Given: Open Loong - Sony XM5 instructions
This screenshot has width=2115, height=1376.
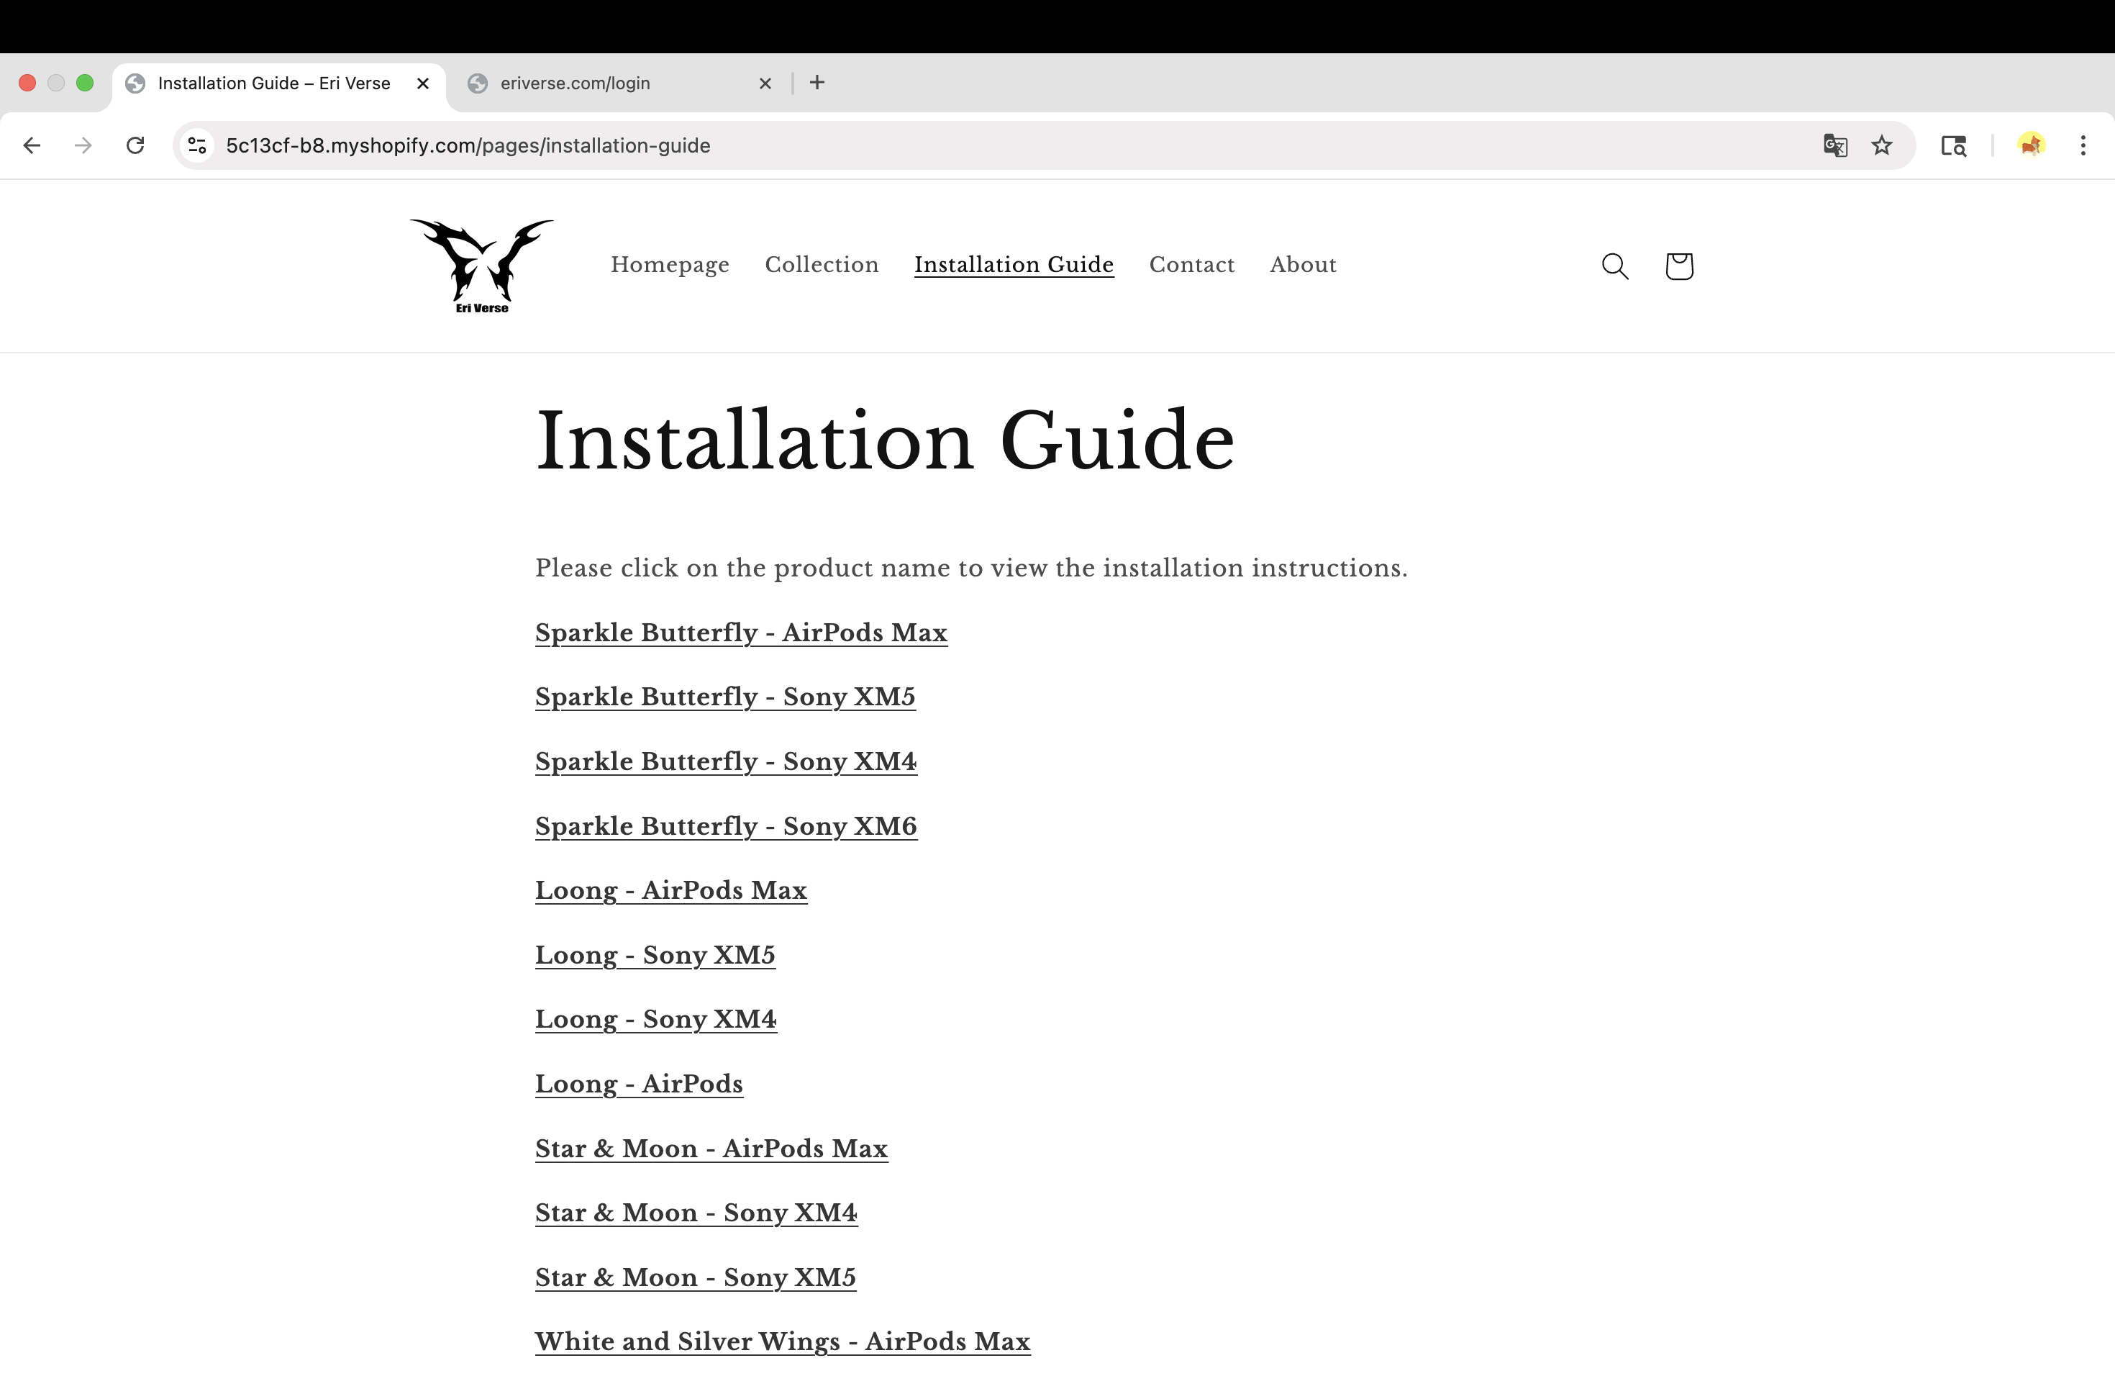Looking at the screenshot, I should click(654, 955).
